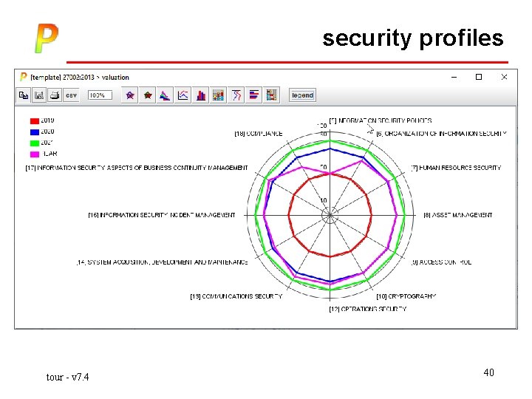Toggle the legend button

(x=302, y=95)
